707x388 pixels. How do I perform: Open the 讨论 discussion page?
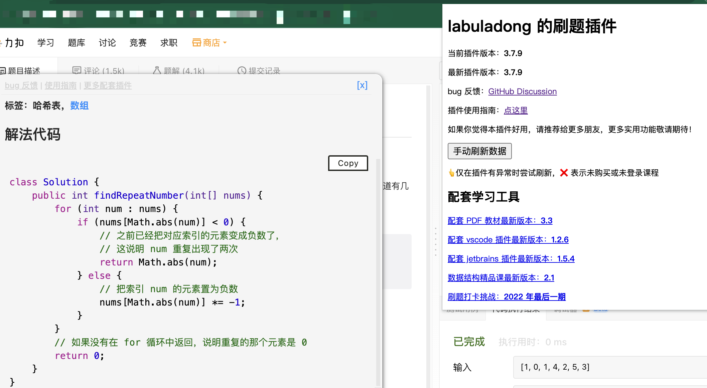(x=107, y=43)
